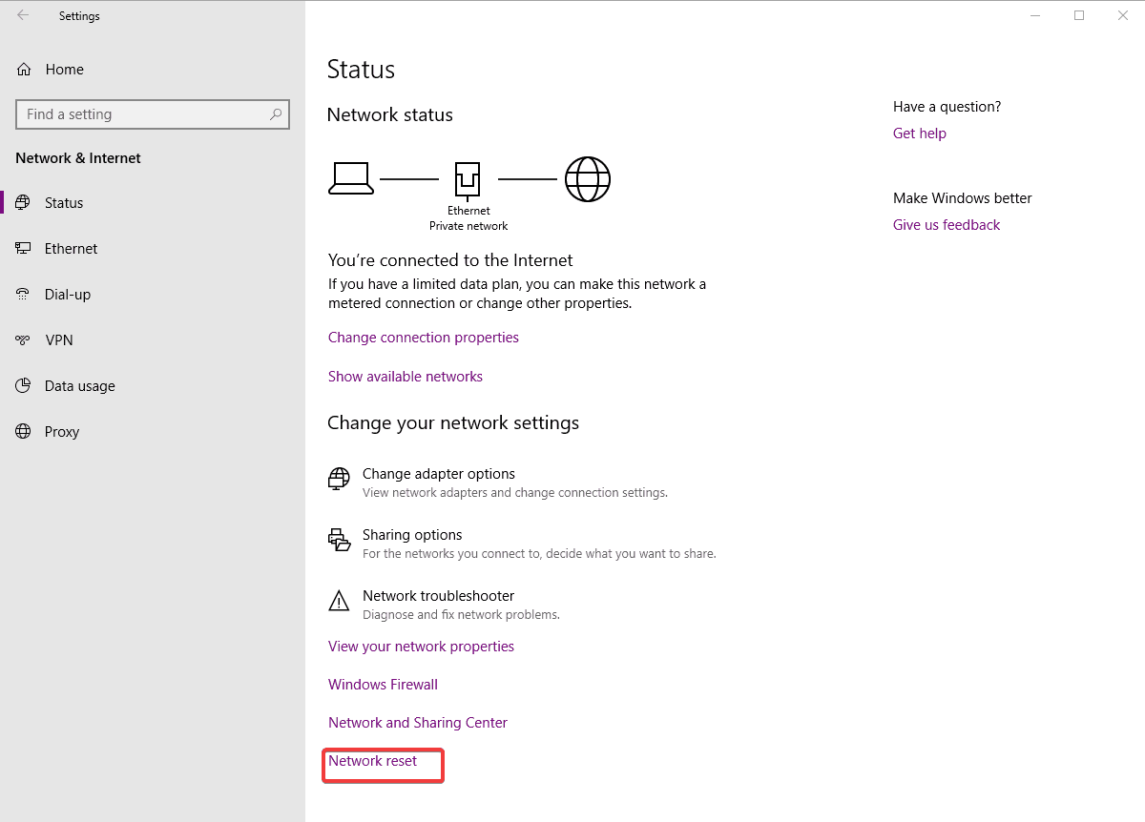Click the 'Have a question?' text
1145x822 pixels.
click(947, 107)
